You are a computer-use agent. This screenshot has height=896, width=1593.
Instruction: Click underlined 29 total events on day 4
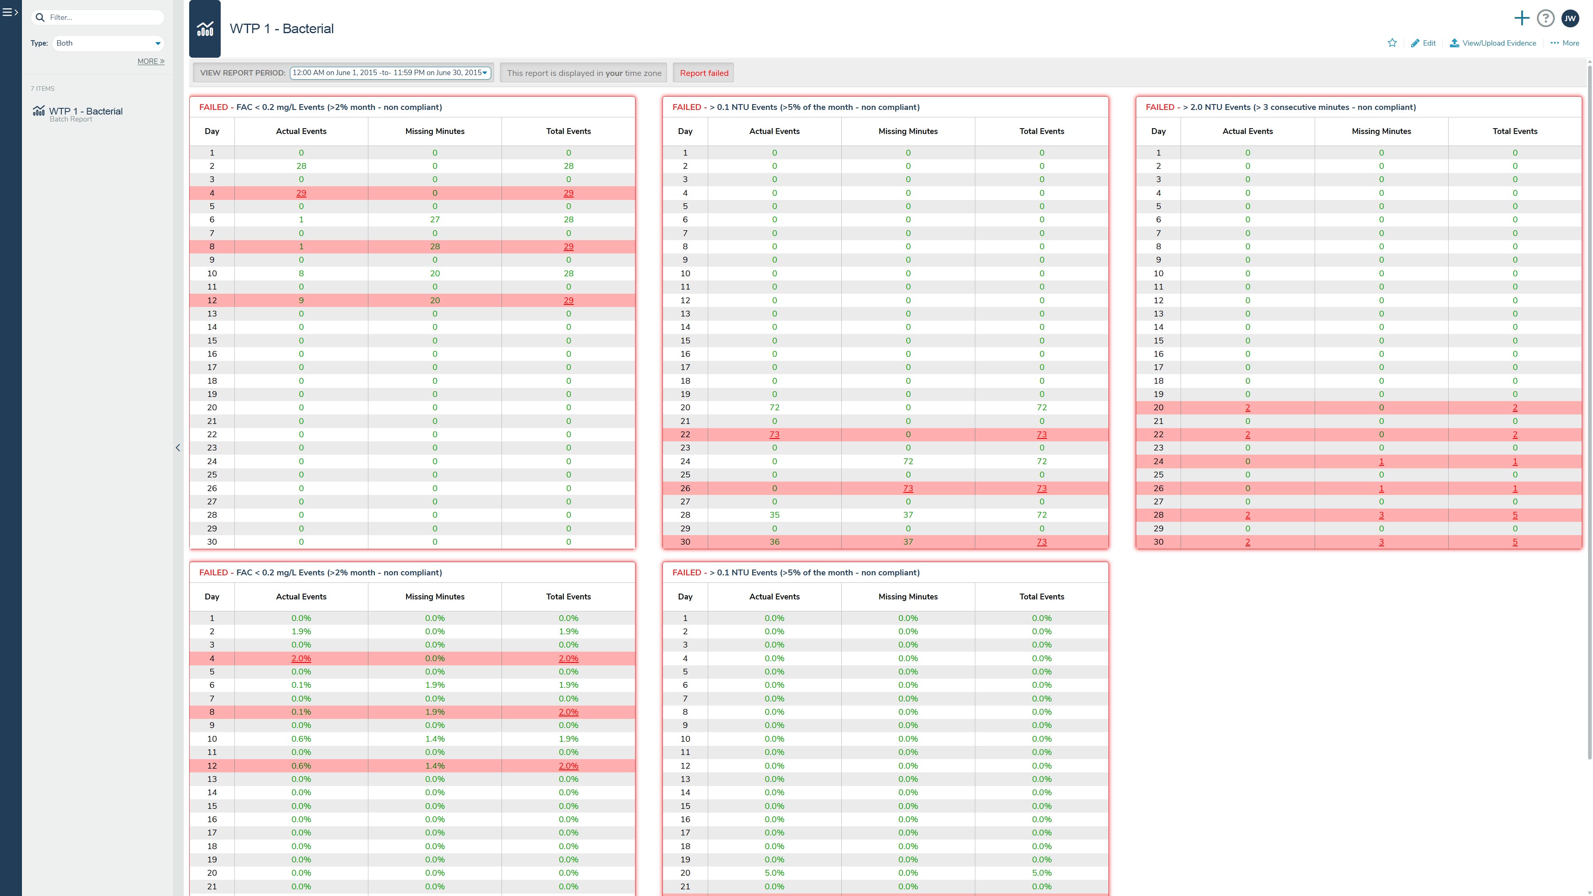coord(568,193)
